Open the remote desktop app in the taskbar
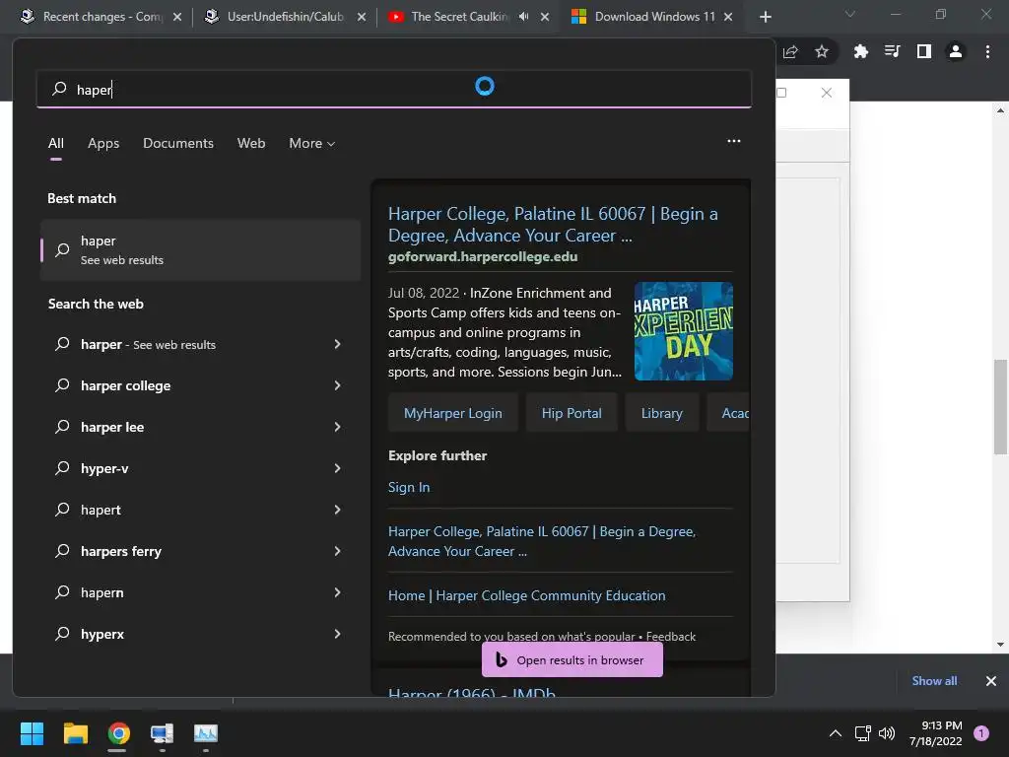 (162, 733)
